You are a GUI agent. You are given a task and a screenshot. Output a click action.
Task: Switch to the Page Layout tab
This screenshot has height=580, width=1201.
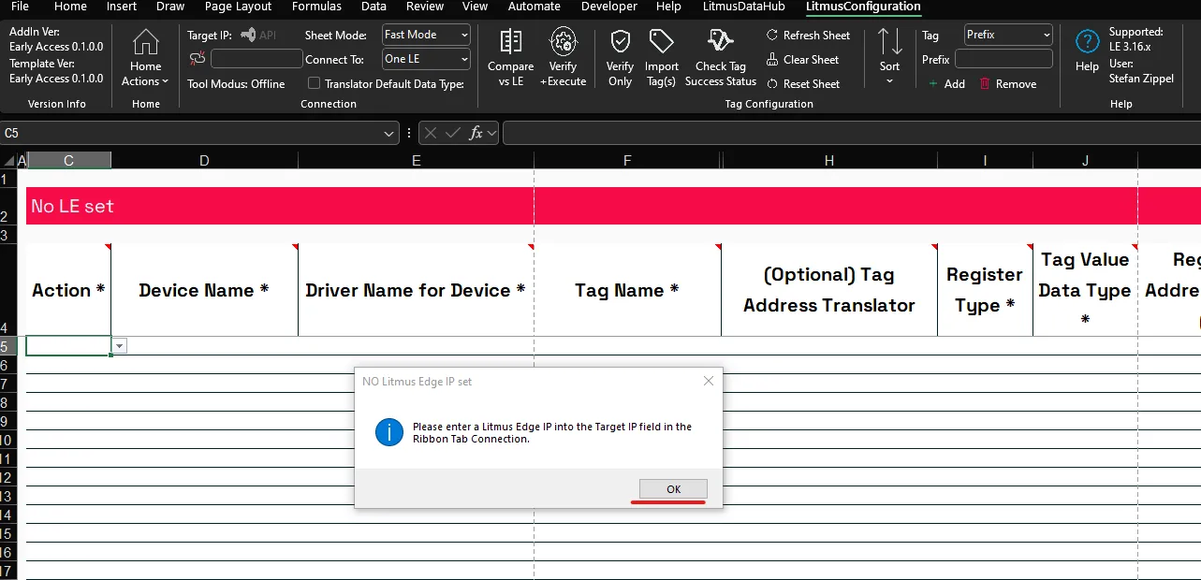click(238, 7)
